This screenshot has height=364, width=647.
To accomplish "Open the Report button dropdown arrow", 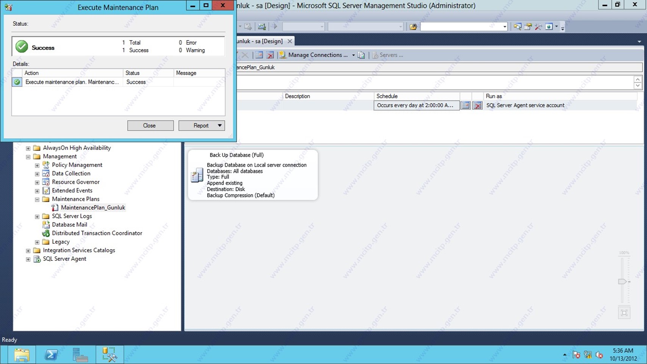I will 219,126.
